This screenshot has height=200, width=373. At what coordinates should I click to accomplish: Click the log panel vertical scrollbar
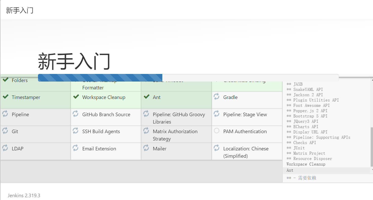[x=371, y=147]
